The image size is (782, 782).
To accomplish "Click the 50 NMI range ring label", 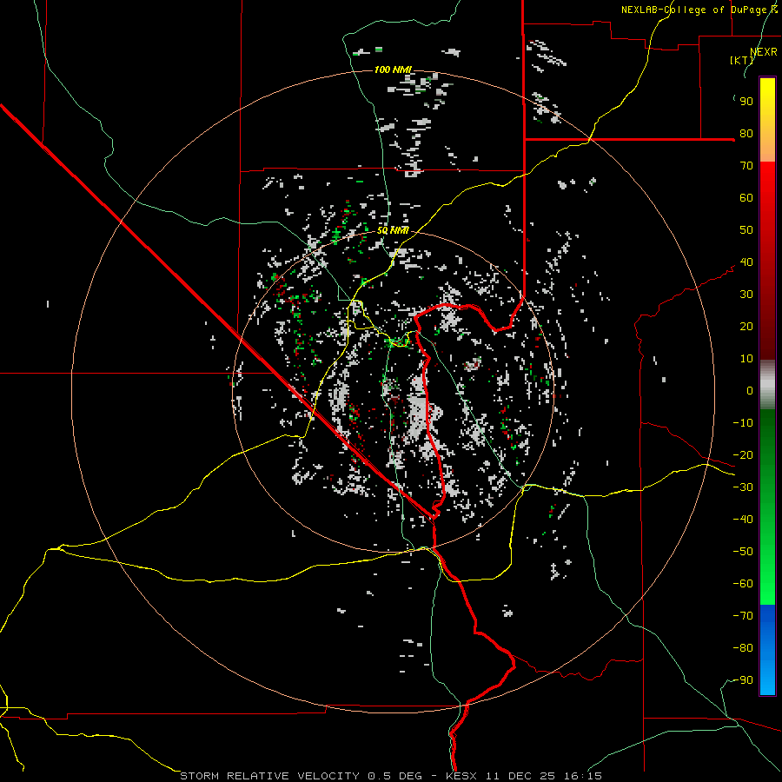I will point(393,230).
